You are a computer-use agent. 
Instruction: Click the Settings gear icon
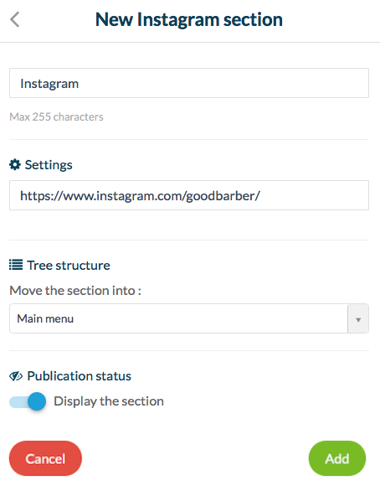[15, 164]
